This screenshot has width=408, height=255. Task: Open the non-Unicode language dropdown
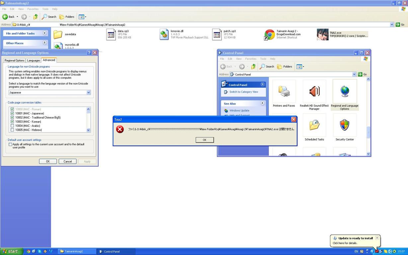pos(88,93)
